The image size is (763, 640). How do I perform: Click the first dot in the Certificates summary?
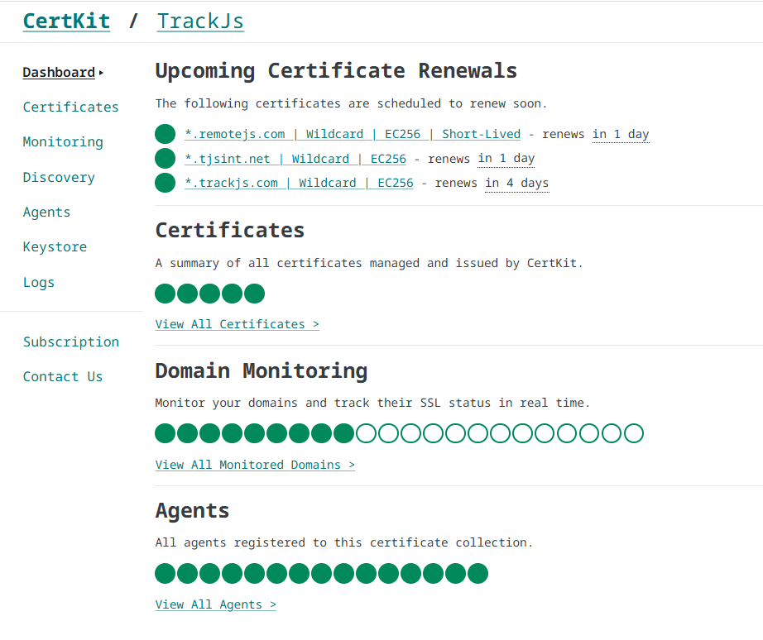point(165,294)
